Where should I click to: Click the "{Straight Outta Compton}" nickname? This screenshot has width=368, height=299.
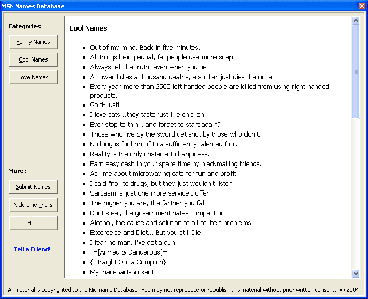[128, 262]
